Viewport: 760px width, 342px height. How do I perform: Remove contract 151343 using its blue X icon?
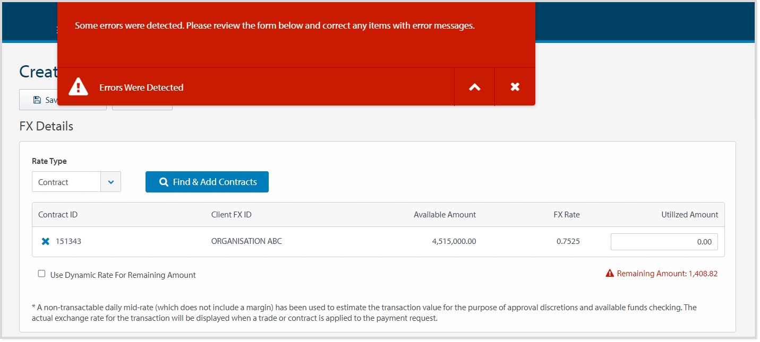[x=45, y=241]
